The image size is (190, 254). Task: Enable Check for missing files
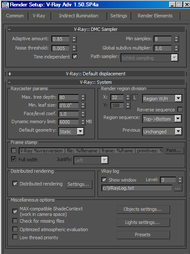click(15, 221)
